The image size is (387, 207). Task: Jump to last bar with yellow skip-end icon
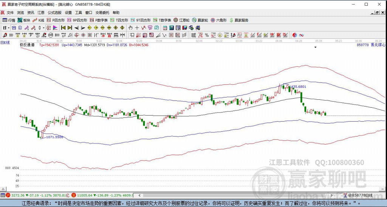pos(70,28)
